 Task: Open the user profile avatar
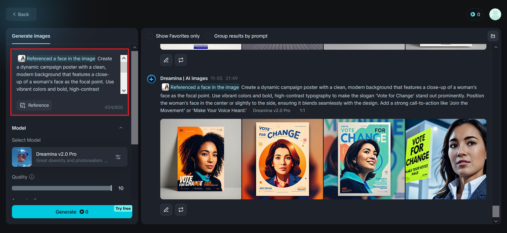(x=495, y=14)
